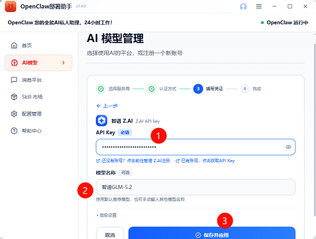The height and width of the screenshot is (239, 316).
Task: Click the gear icon for 配置管理
Action: click(14, 114)
